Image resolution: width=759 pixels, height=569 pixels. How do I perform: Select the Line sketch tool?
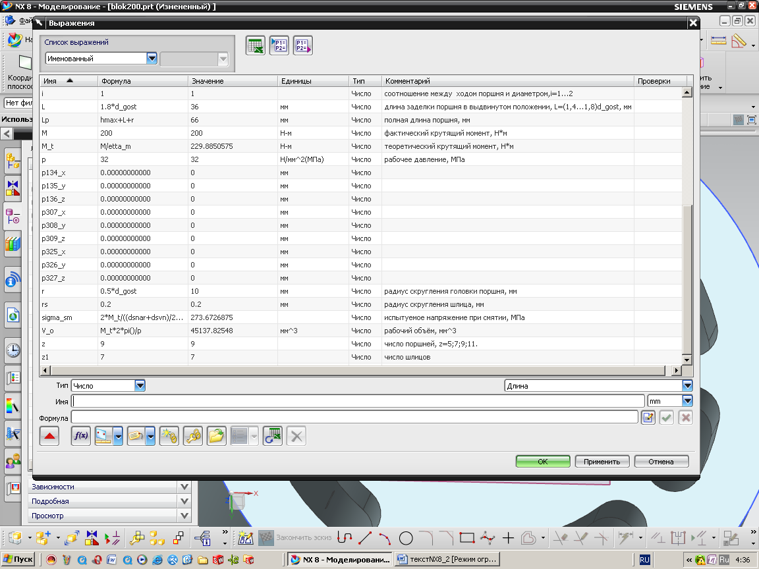coord(364,537)
